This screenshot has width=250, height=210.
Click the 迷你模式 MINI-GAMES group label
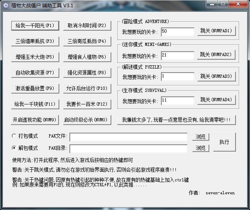[146, 44]
